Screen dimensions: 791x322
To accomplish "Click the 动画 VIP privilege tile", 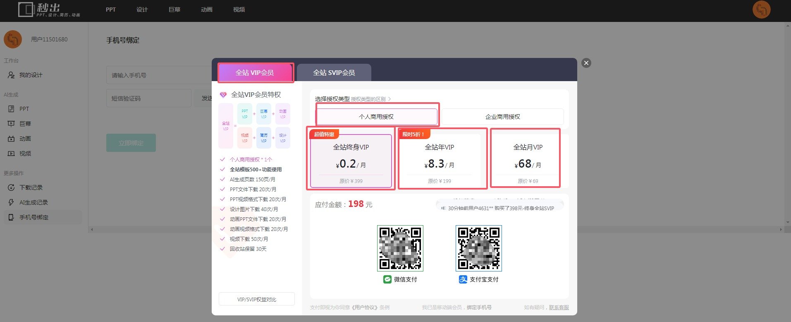I will (x=283, y=114).
